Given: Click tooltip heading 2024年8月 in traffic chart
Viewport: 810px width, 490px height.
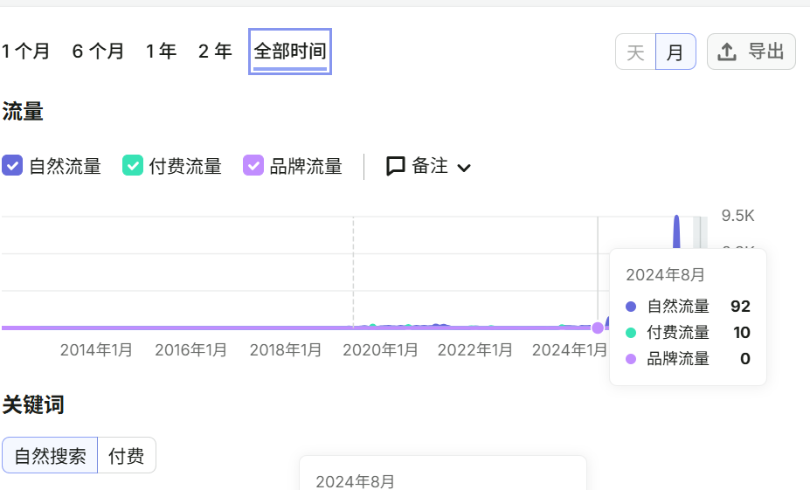Looking at the screenshot, I should click(665, 274).
